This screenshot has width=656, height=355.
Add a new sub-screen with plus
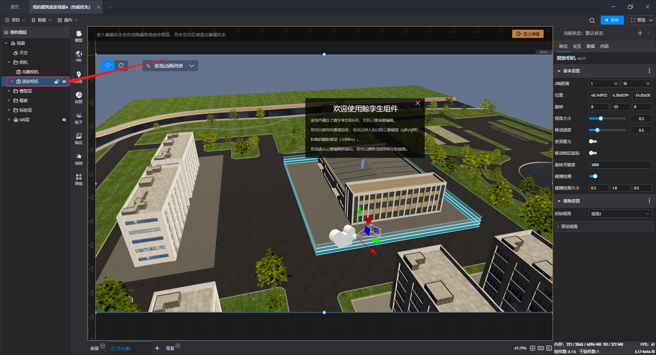coord(157,348)
